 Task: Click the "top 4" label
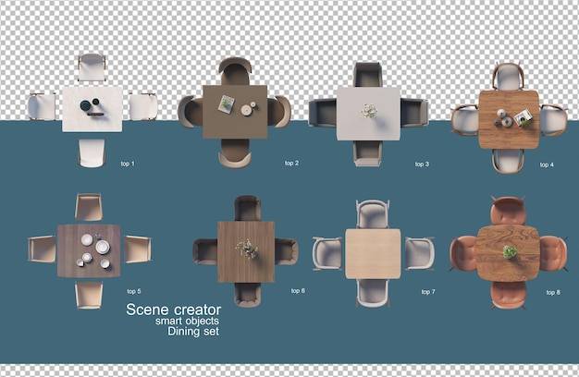coord(547,164)
